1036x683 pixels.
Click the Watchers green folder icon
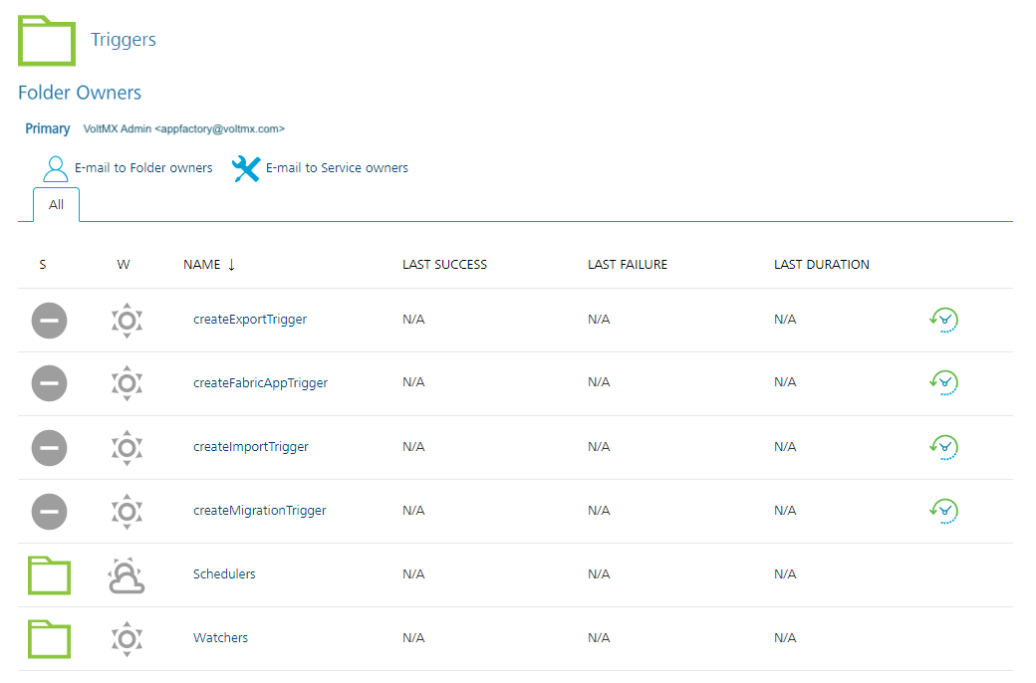pyautogui.click(x=49, y=638)
